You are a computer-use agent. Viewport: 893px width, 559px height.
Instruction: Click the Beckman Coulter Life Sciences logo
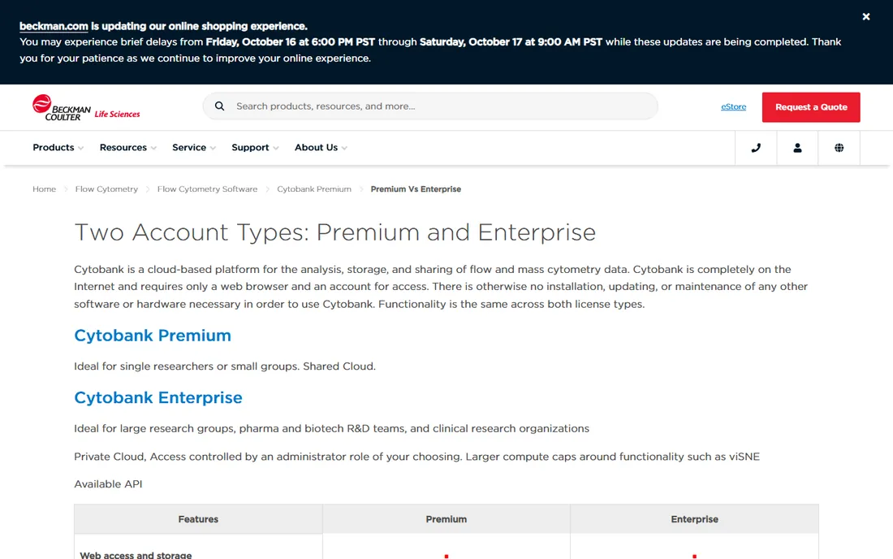[86, 107]
